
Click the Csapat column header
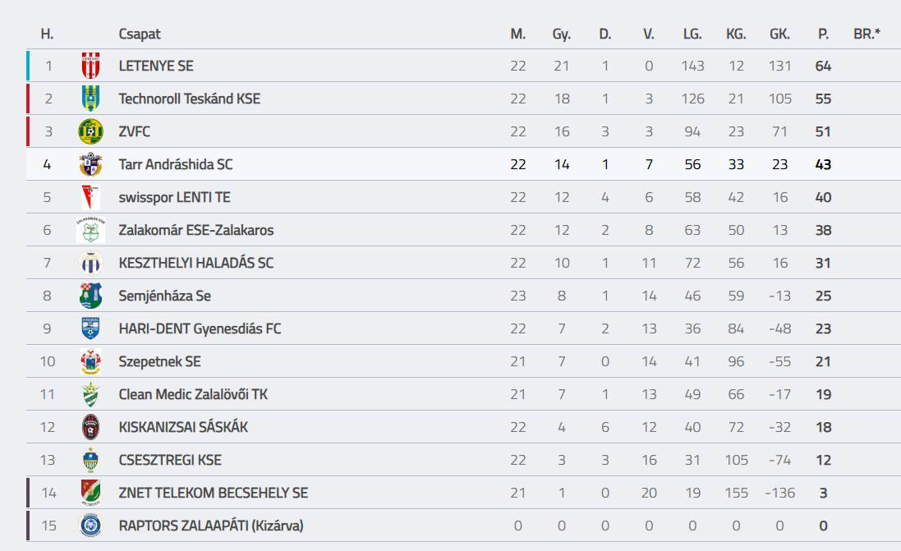pyautogui.click(x=140, y=34)
